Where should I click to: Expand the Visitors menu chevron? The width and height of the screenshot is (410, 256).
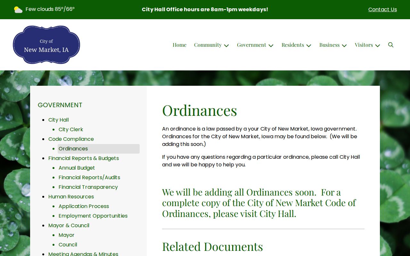378,45
